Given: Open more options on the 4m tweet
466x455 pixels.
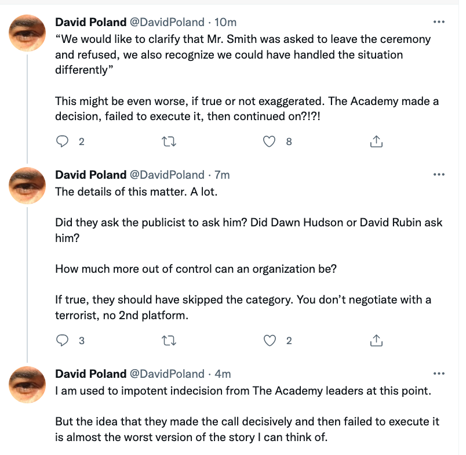Looking at the screenshot, I should click(439, 374).
